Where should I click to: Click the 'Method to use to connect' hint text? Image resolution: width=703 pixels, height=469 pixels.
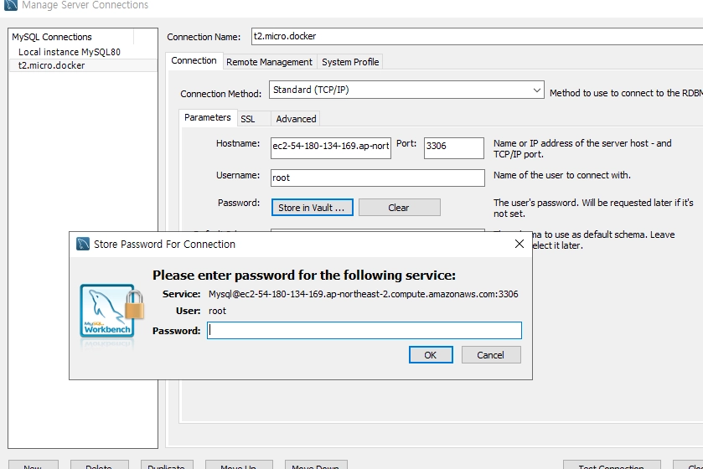(x=627, y=93)
